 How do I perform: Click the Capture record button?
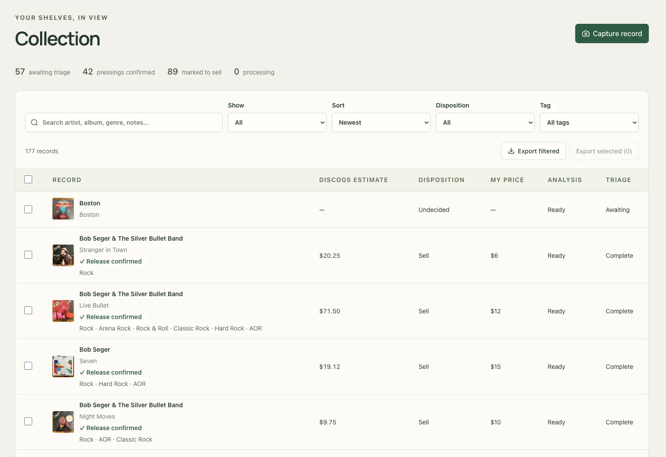pos(612,33)
